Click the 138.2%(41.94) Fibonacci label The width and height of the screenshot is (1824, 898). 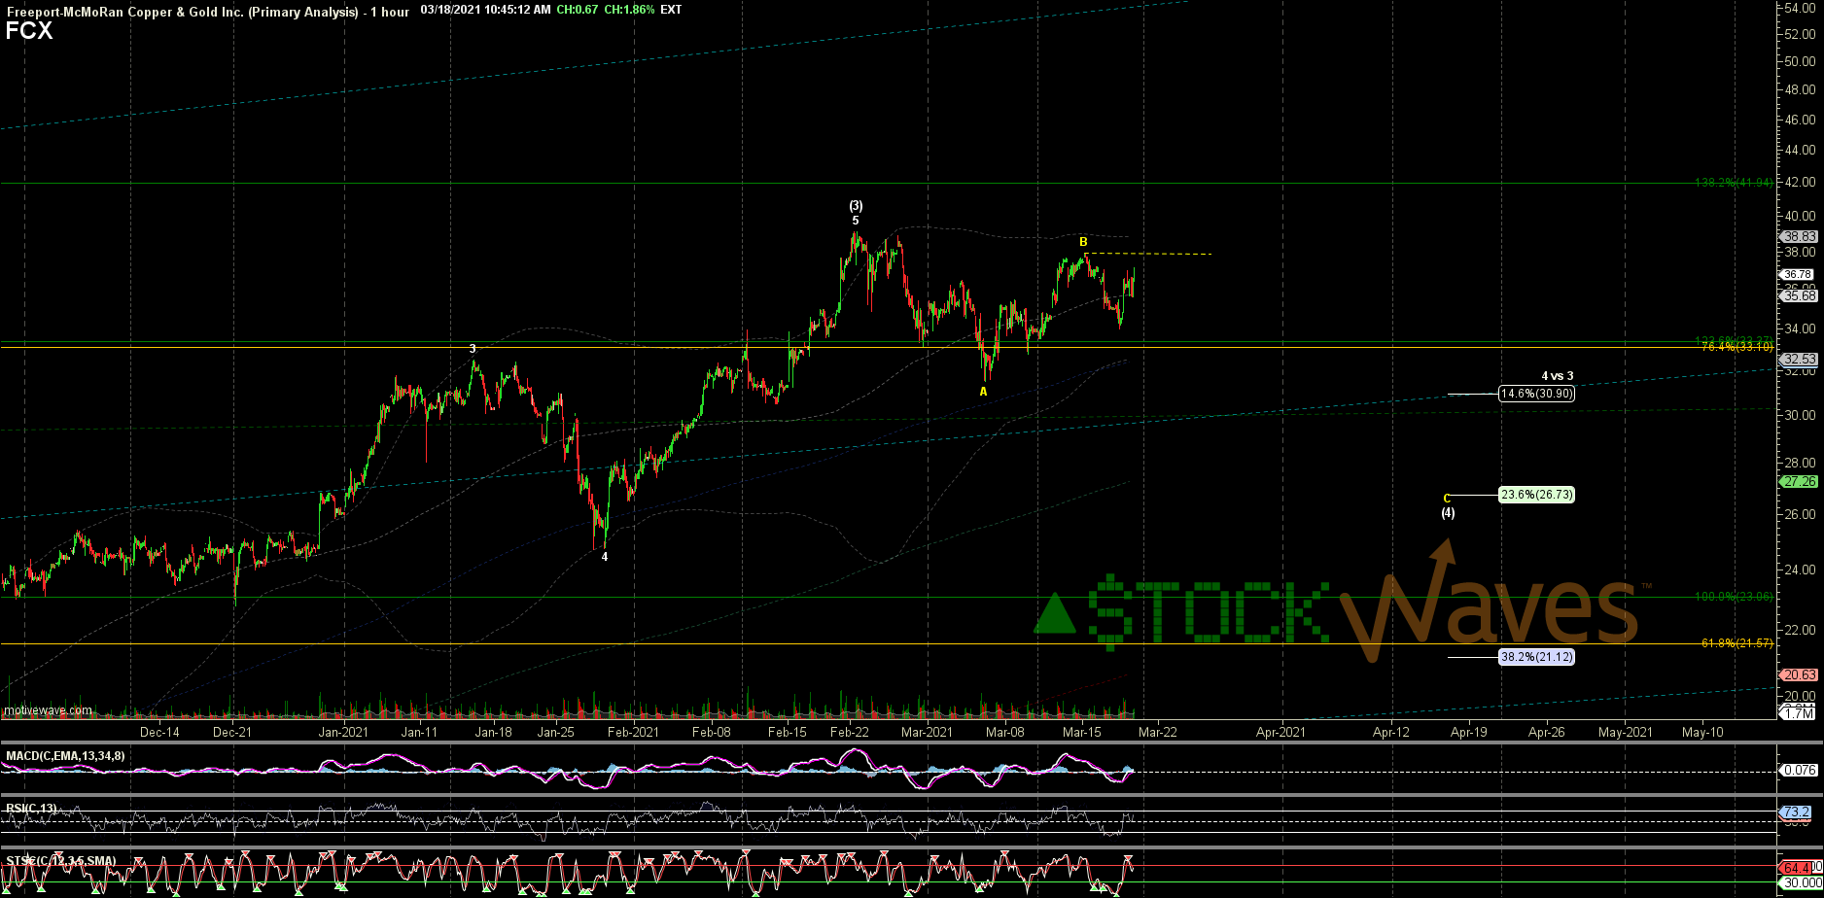1734,182
